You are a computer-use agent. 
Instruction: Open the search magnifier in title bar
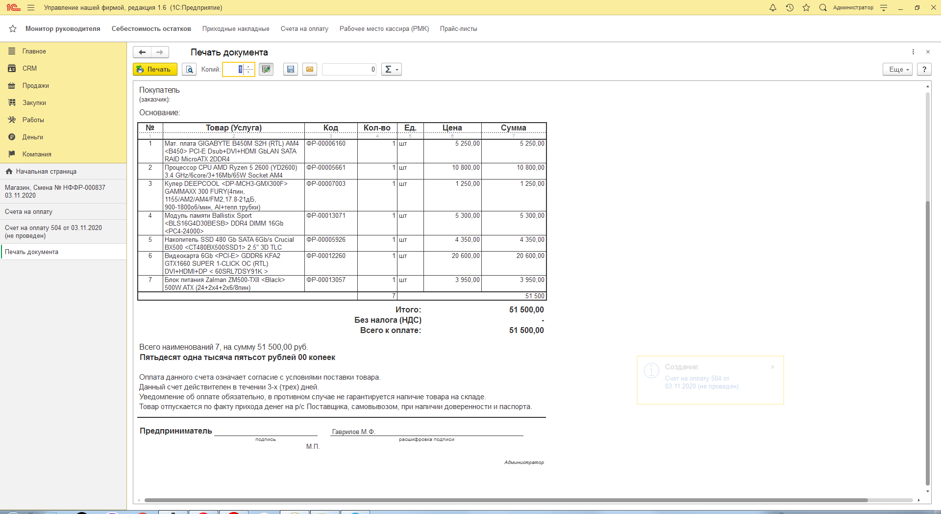[823, 8]
